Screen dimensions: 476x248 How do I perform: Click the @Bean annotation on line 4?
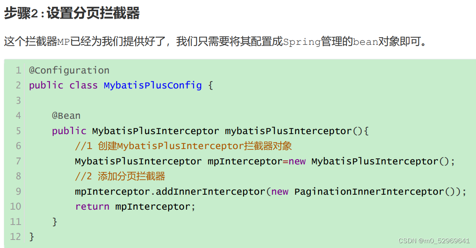[66, 116]
